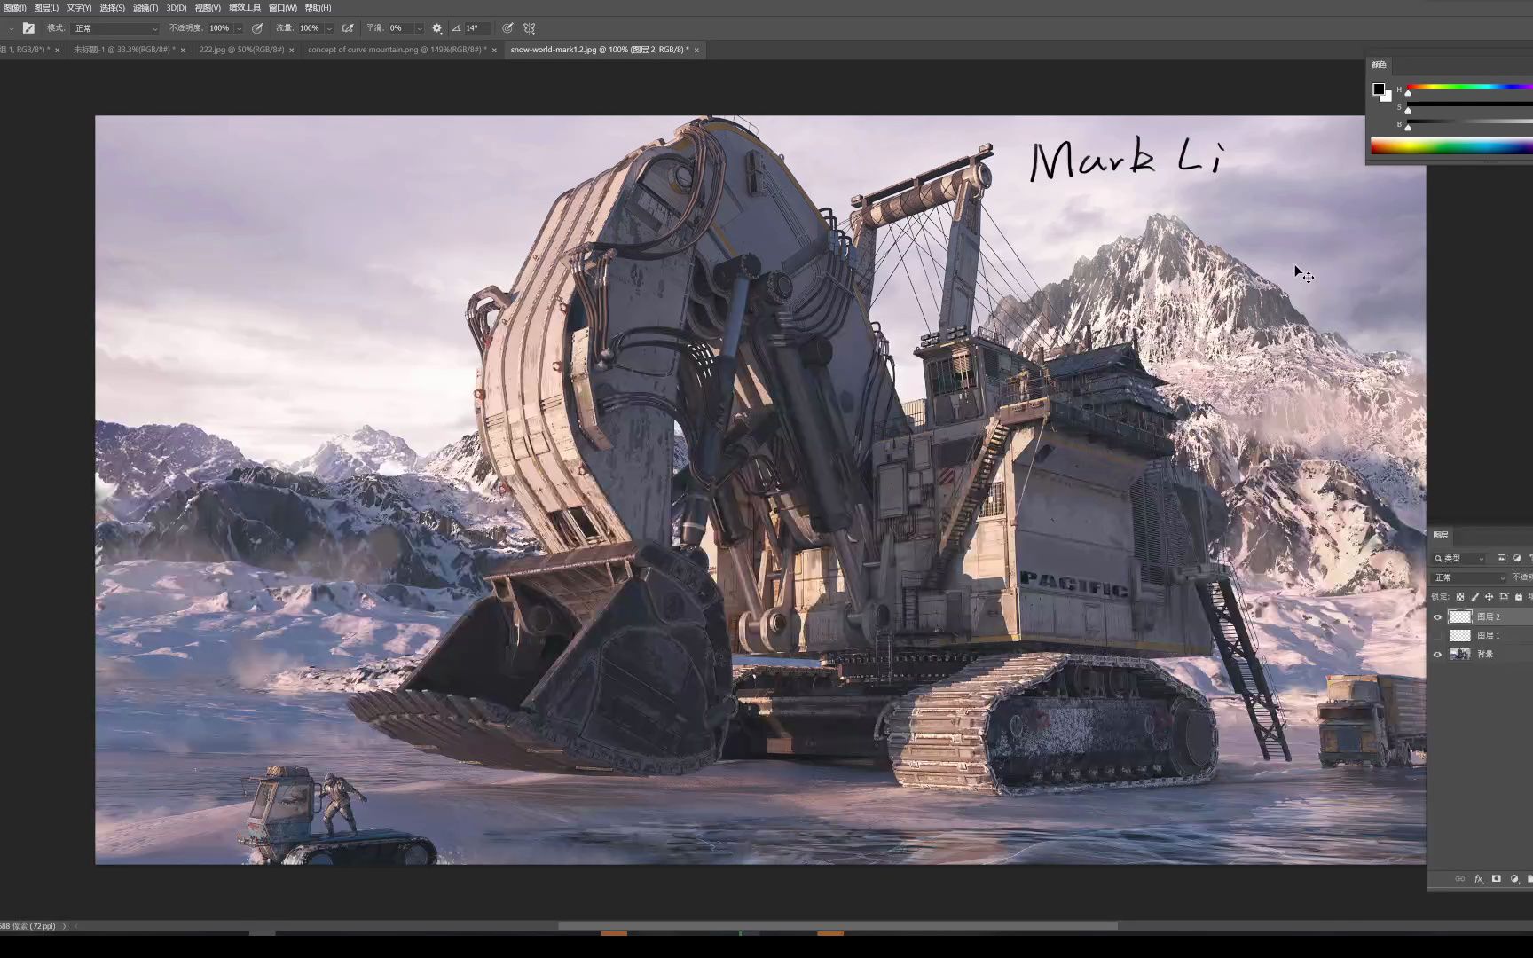Viewport: 1533px width, 958px height.
Task: Open the 增效工具 menu
Action: tap(245, 8)
